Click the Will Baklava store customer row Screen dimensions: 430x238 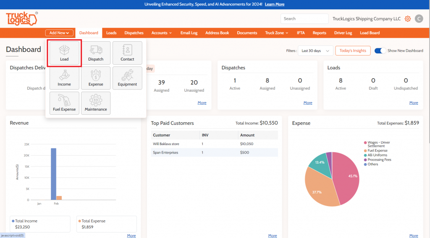215,144
